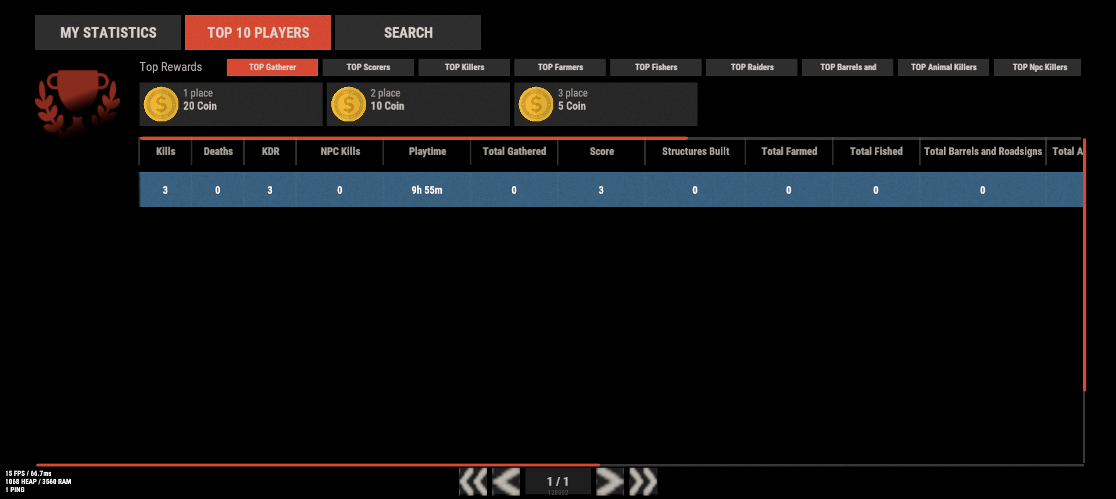Click the first page double-arrow icon

[473, 482]
